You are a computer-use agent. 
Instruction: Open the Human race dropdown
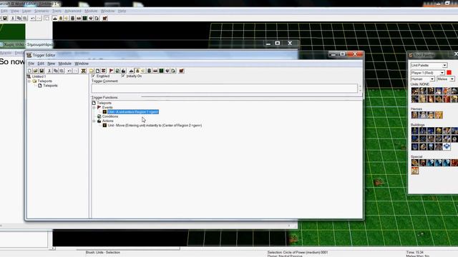[x=423, y=79]
